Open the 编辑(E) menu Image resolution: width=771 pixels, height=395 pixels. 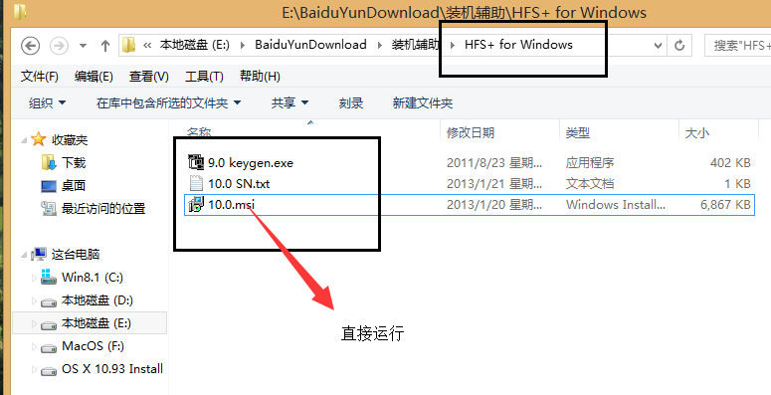94,77
